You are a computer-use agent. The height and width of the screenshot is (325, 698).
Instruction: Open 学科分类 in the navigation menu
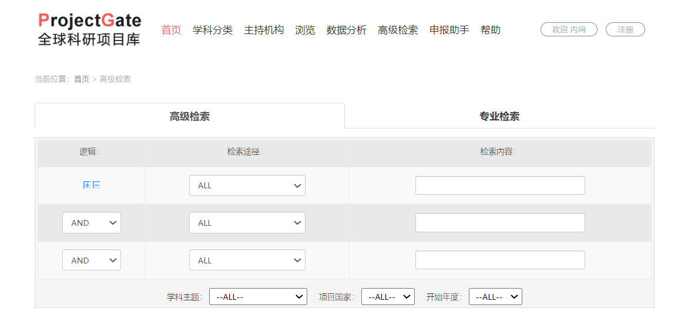pyautogui.click(x=213, y=30)
